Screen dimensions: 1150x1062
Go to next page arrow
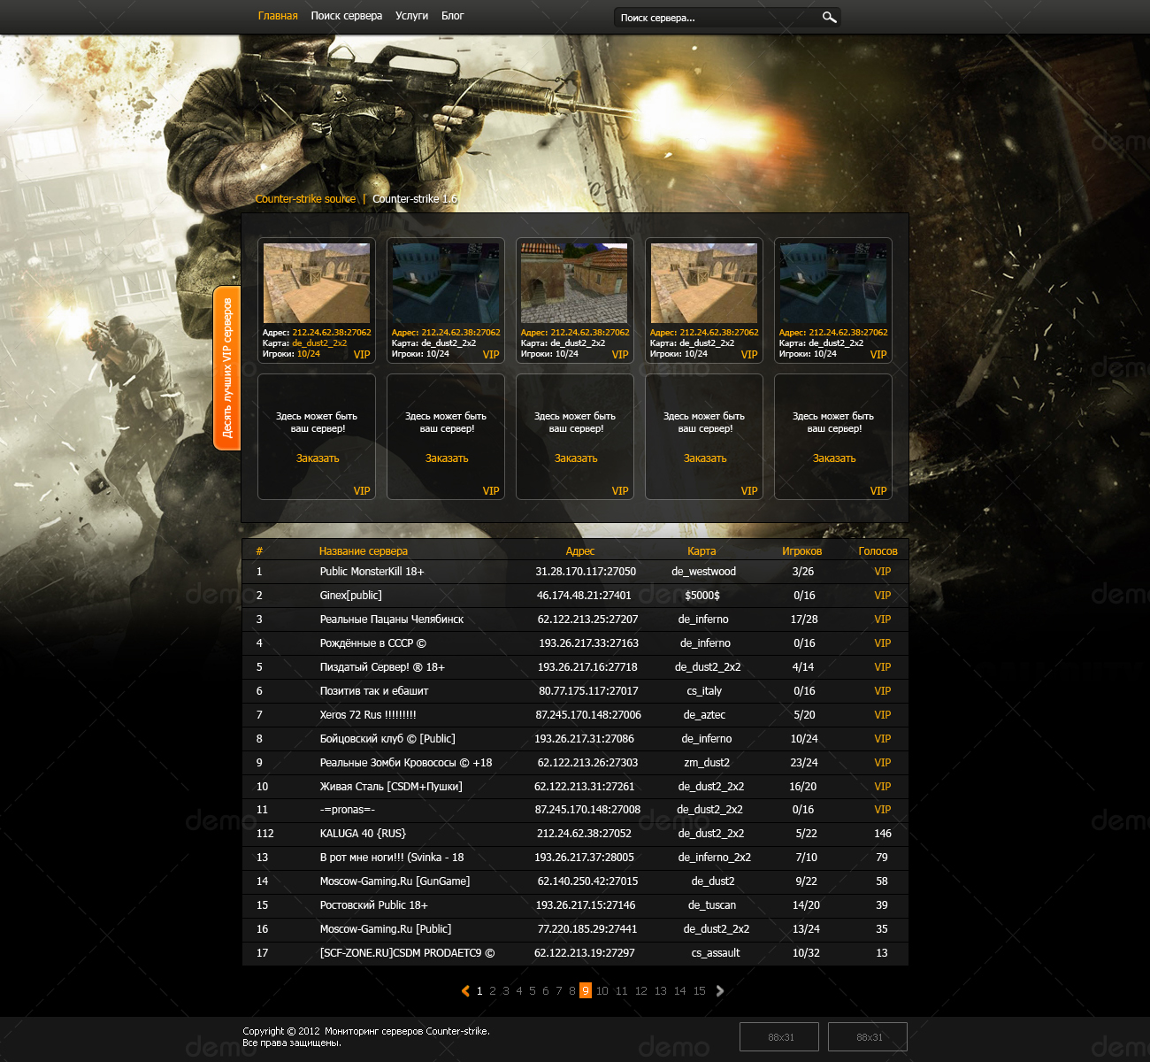pyautogui.click(x=720, y=991)
